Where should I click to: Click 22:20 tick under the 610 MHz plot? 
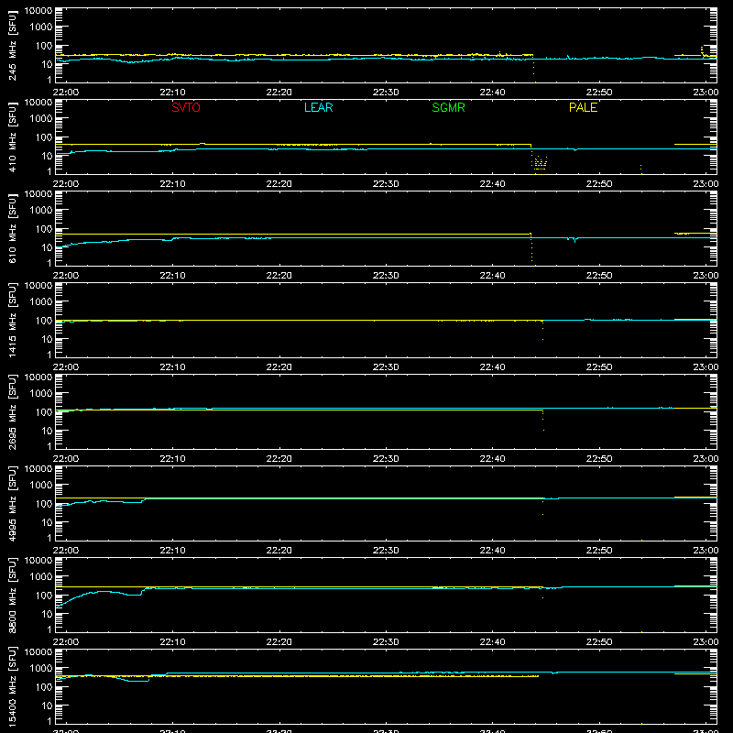point(279,276)
